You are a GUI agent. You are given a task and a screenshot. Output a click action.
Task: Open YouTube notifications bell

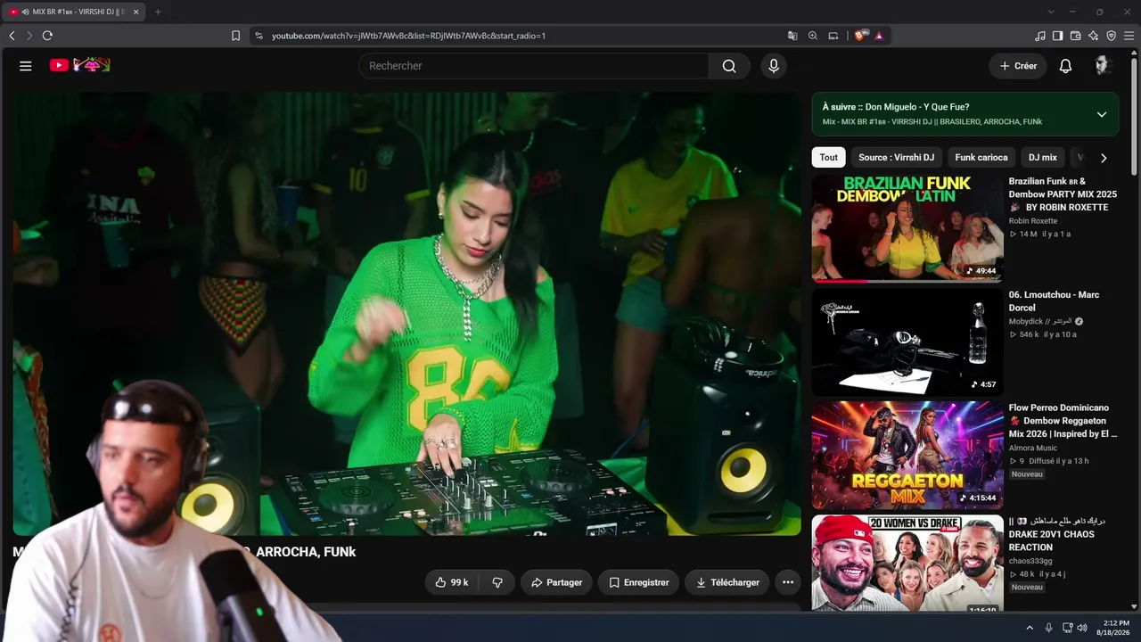coord(1065,66)
